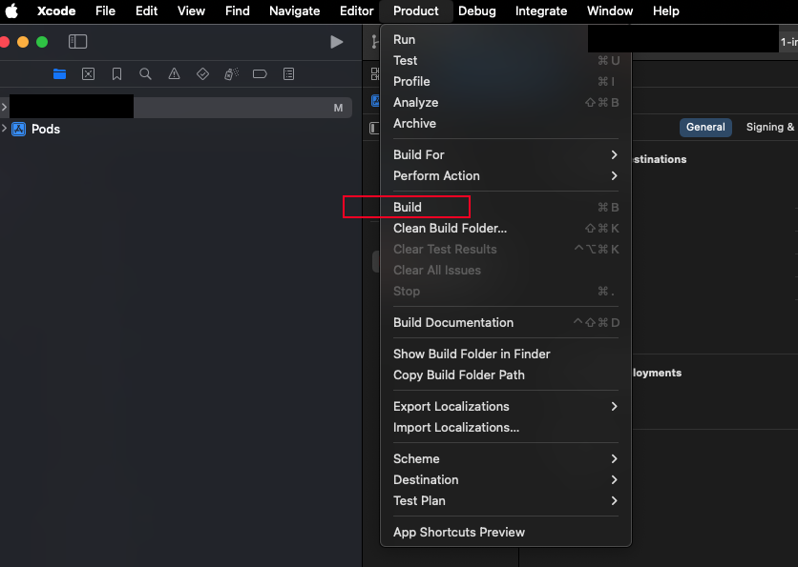Choose Run from Product menu

(x=506, y=40)
